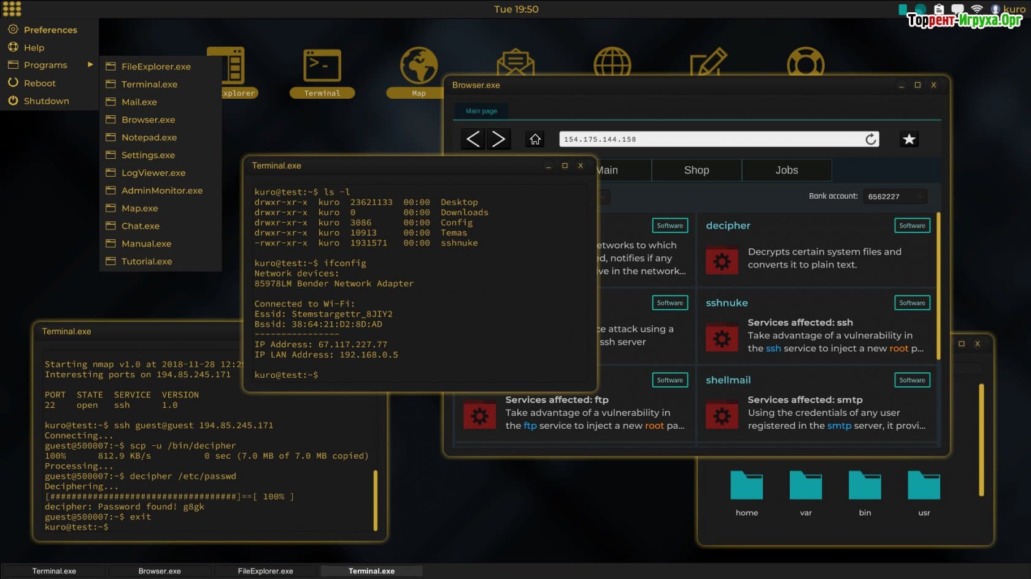Reload page using the refresh icon
Image resolution: width=1031 pixels, height=579 pixels.
(870, 139)
